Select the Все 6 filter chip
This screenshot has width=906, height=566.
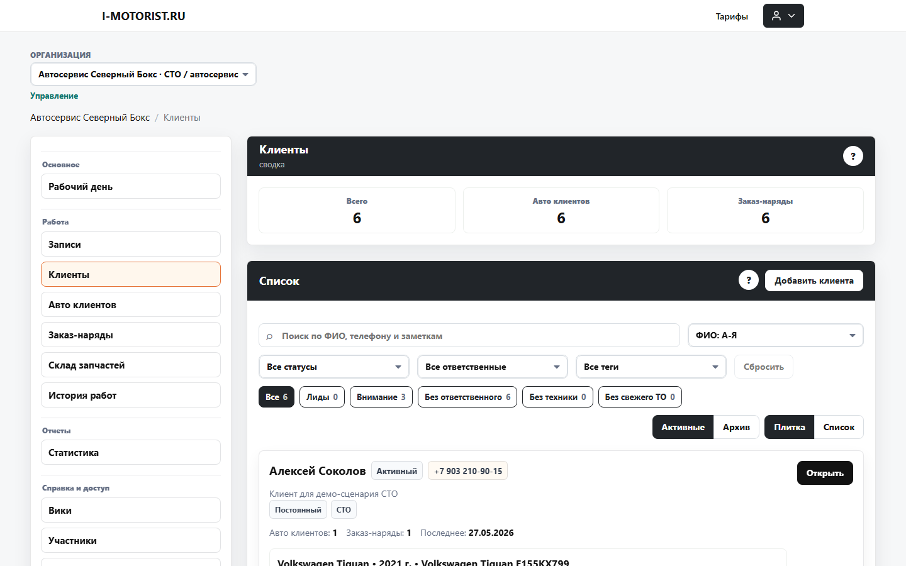[x=276, y=397]
